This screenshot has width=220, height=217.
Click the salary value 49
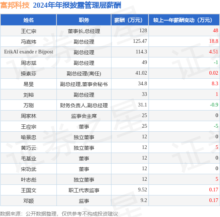click(x=144, y=62)
